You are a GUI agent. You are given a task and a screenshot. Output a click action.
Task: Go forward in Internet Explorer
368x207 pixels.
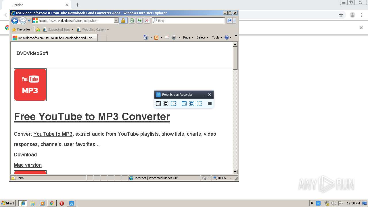(x=23, y=20)
